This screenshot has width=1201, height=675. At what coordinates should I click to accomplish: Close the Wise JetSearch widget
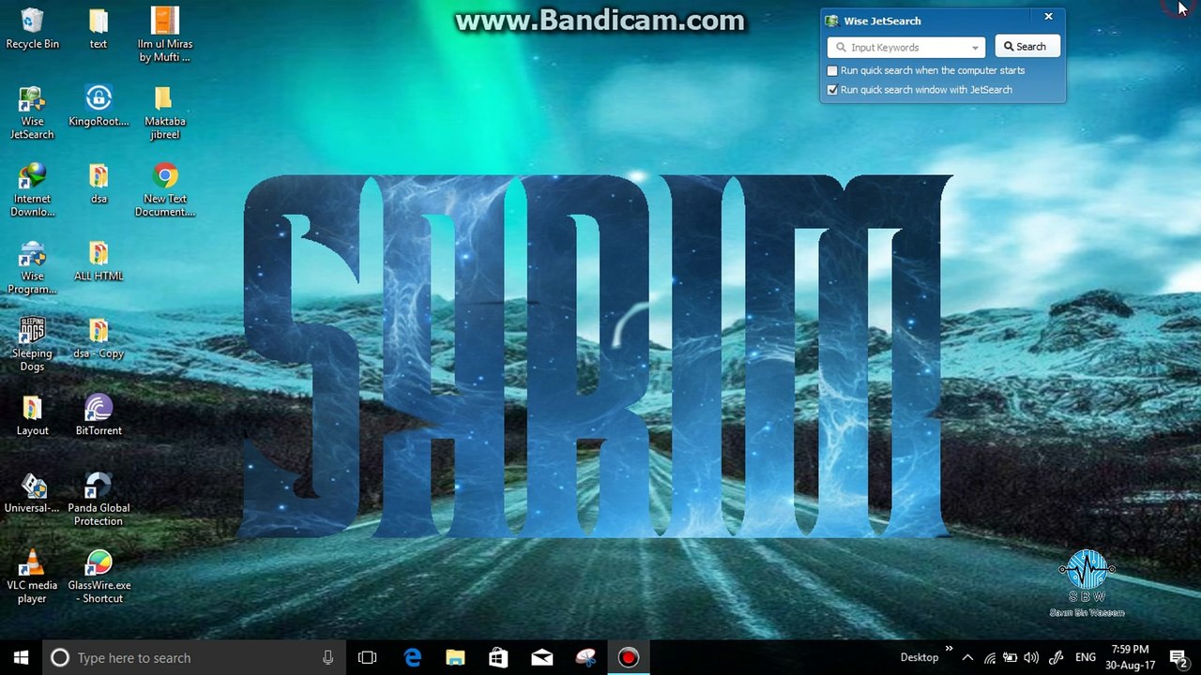click(x=1048, y=16)
